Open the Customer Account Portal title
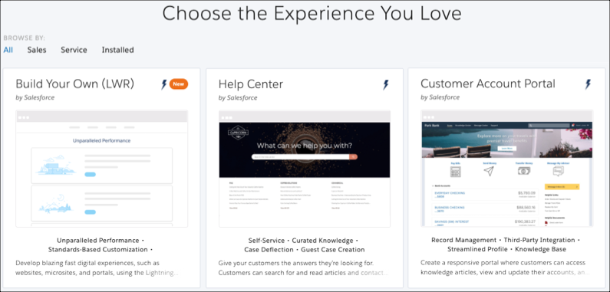The image size is (610, 292). 488,84
